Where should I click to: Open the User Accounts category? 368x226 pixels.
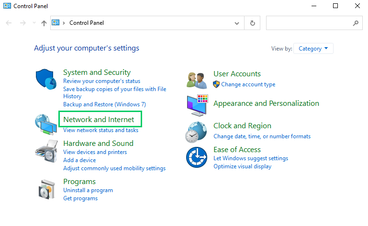(x=237, y=74)
